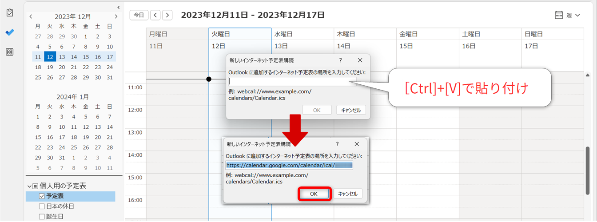Select December 12 in mini calendar

(50, 57)
